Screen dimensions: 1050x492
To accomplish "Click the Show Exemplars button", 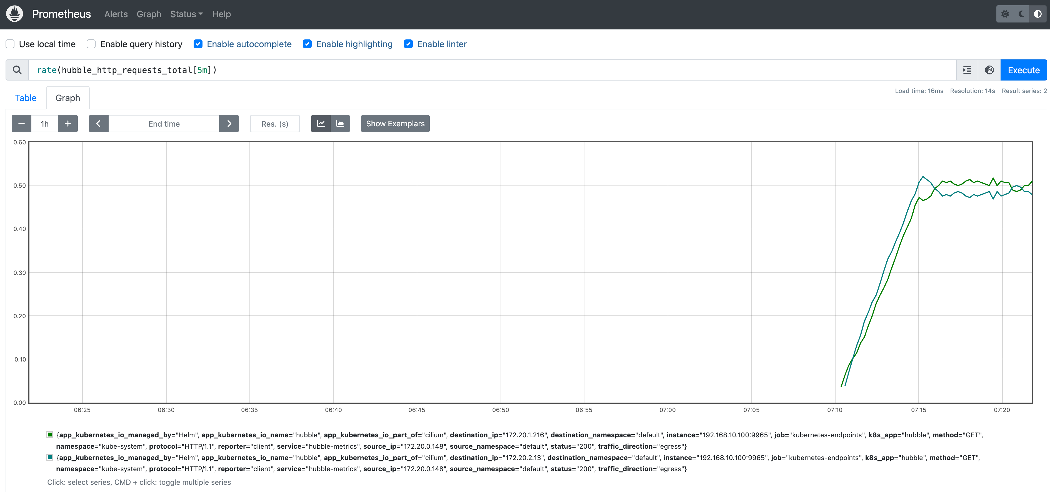I will tap(395, 123).
